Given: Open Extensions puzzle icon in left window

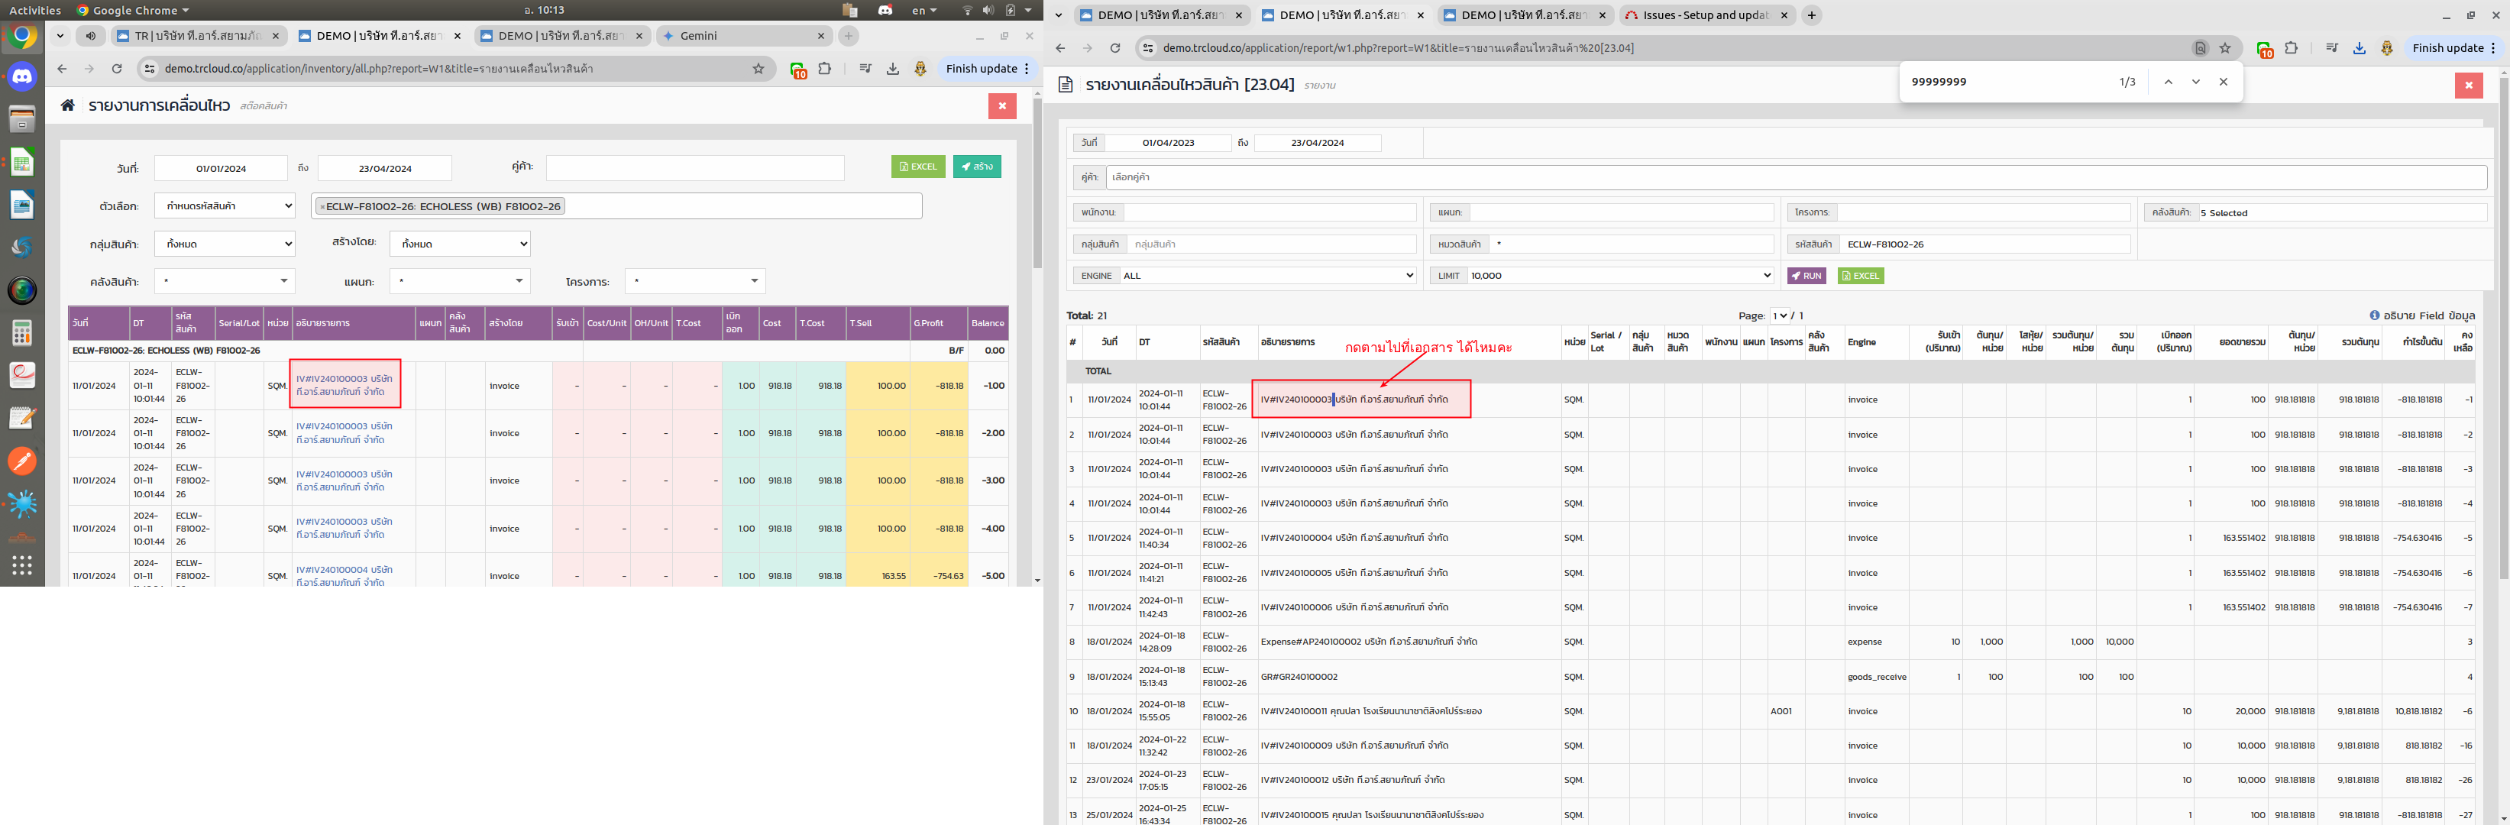Looking at the screenshot, I should [x=824, y=68].
